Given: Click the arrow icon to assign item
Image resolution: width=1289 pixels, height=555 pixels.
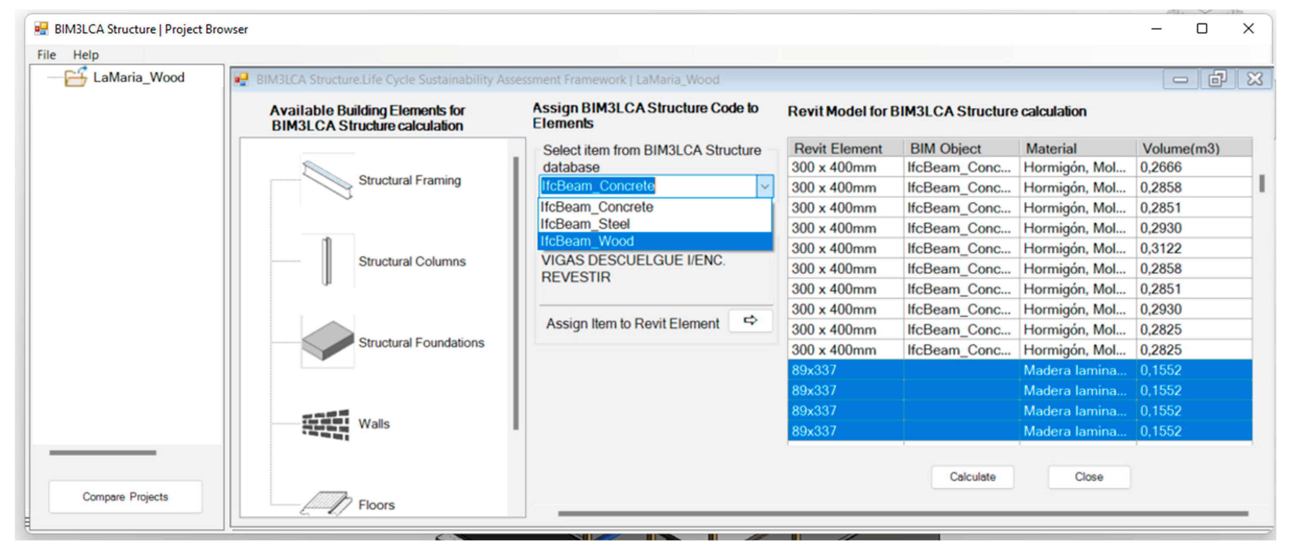Looking at the screenshot, I should (750, 321).
